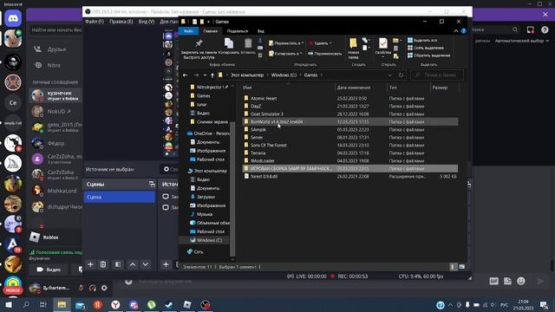Click the New folder icon in ribbon

353,43
